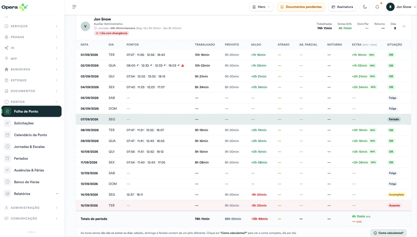Select Folha de Ponto in sidebar
This screenshot has width=417, height=237.
(x=32, y=111)
